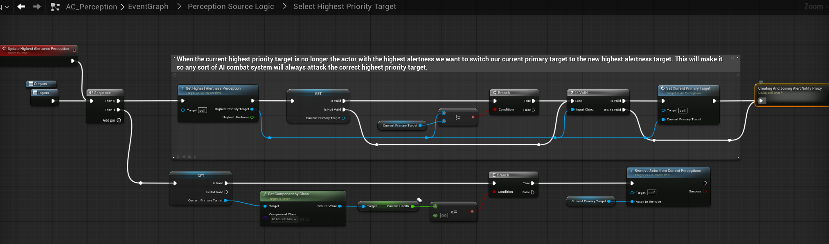Screen dimensions: 829x244
Task: Click the use-selected arrow icon under Component Class
Action: click(x=302, y=219)
